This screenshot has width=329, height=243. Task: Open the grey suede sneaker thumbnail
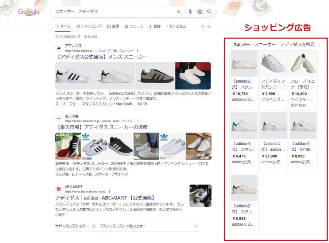(x=155, y=76)
